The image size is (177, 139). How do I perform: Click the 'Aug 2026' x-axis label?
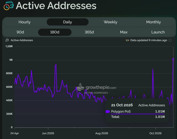pyautogui.click(x=102, y=133)
